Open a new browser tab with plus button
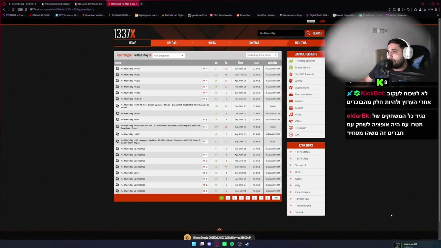The image size is (441, 248). pyautogui.click(x=141, y=4)
